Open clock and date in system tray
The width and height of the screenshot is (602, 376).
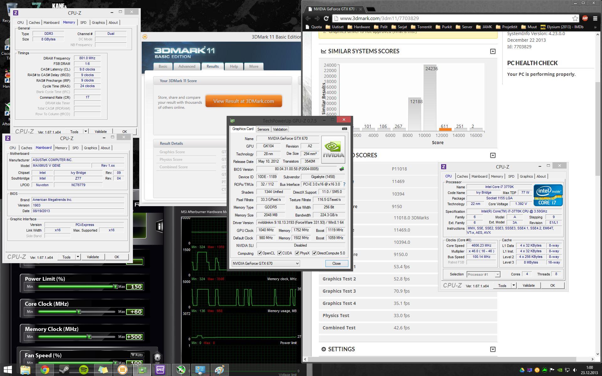click(x=589, y=370)
